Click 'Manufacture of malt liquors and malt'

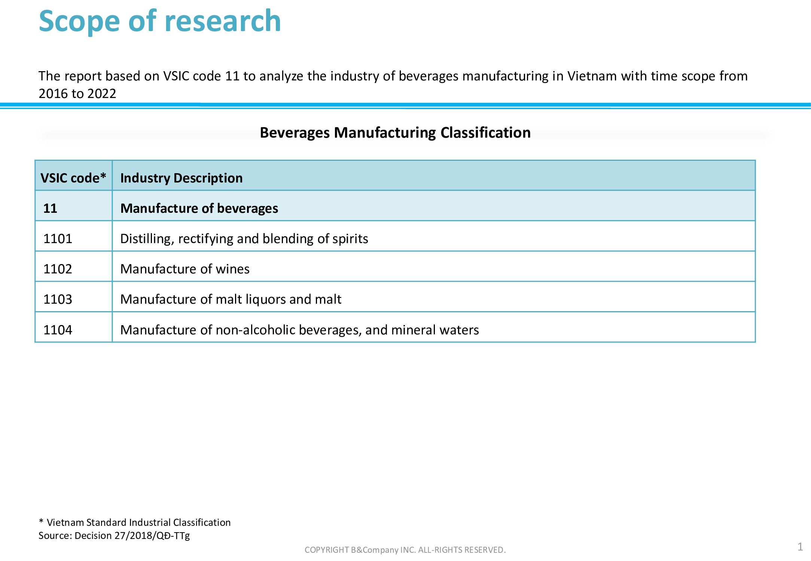[231, 299]
